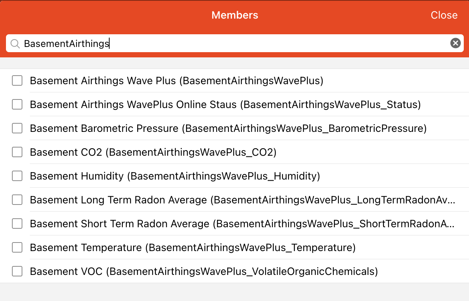Enable the Basement Temperature checkbox
The width and height of the screenshot is (469, 301).
17,247
